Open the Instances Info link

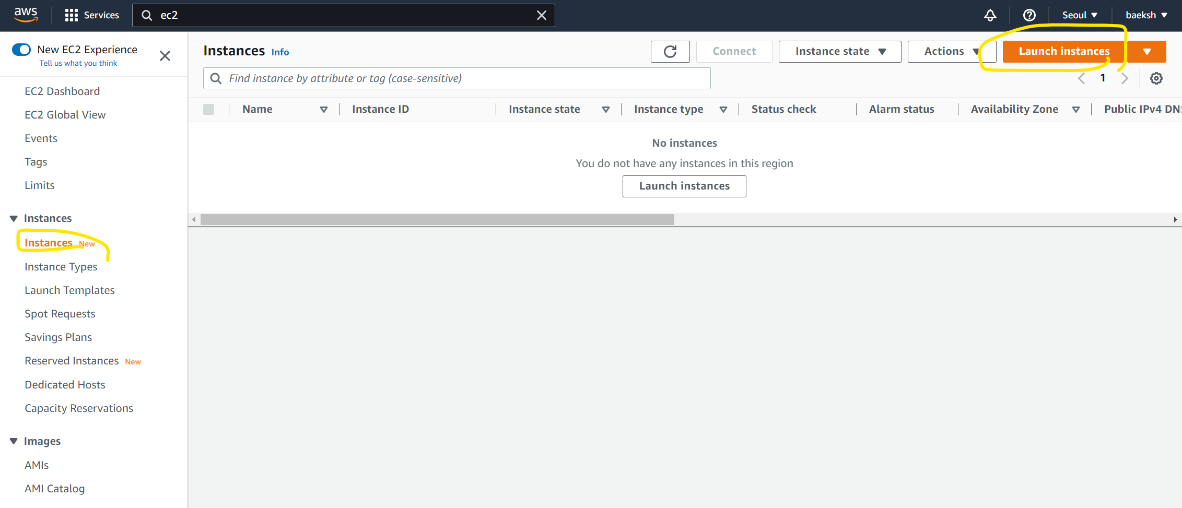(280, 52)
